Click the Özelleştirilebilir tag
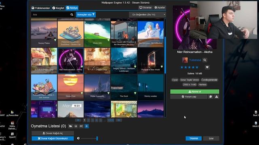The image size is (259, 145). click(210, 80)
